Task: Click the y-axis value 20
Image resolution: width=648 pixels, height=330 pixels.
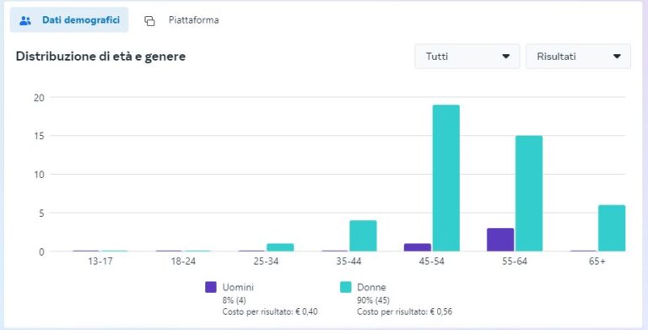Action: point(40,98)
